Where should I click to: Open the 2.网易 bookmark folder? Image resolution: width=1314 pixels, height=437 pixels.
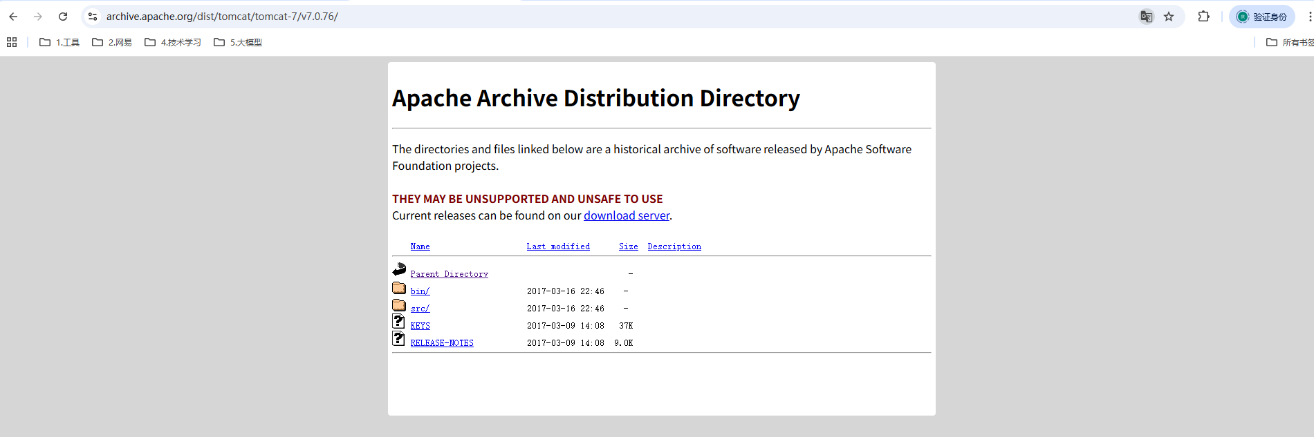pyautogui.click(x=112, y=42)
